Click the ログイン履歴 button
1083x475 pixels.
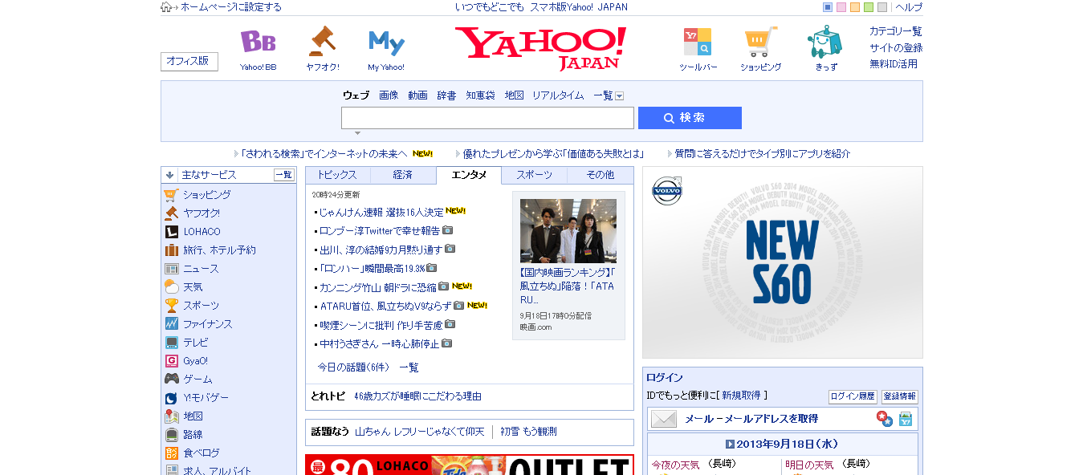853,396
